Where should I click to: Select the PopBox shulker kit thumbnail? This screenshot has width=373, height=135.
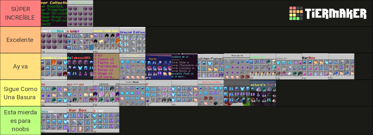[54, 40]
